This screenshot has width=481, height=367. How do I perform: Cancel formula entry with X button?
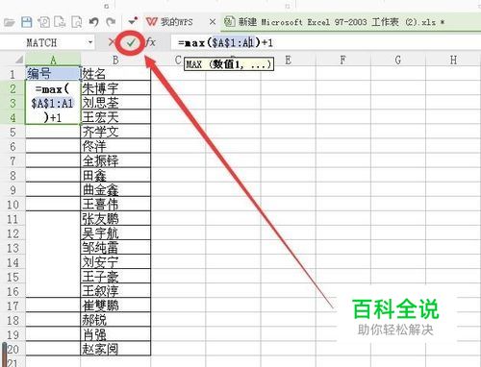(111, 42)
